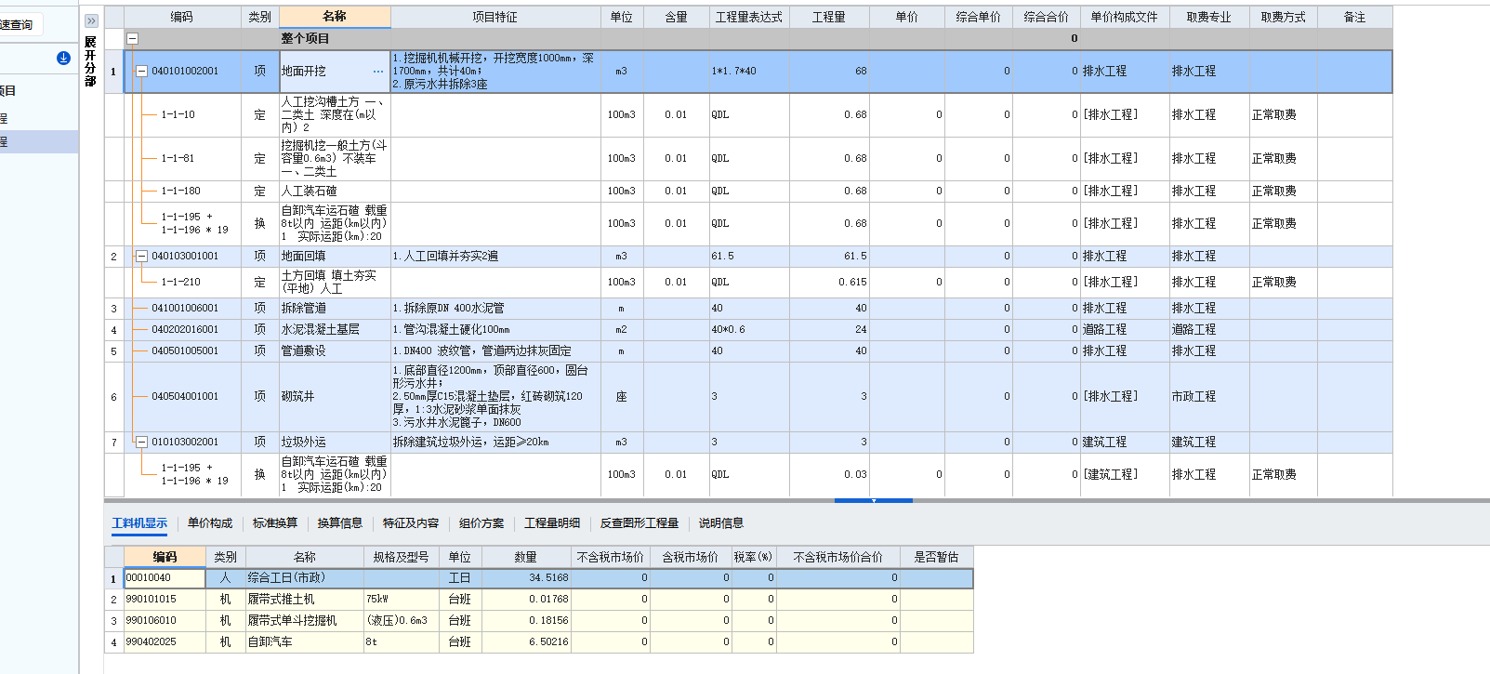Click the 是否暂估 column header
The width and height of the screenshot is (1490, 674).
pos(936,557)
